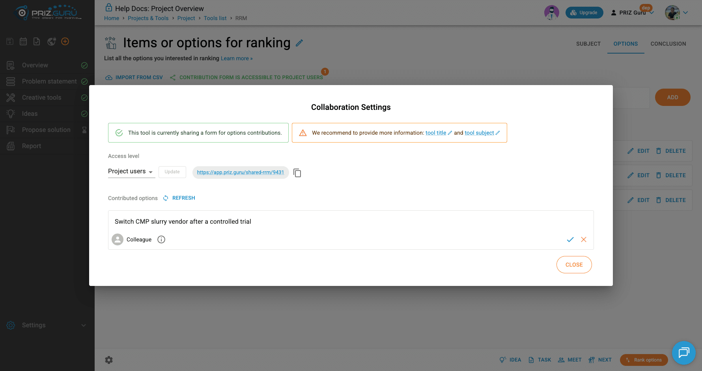Click the REFRESH contributed options button
The width and height of the screenshot is (702, 371).
coord(179,198)
